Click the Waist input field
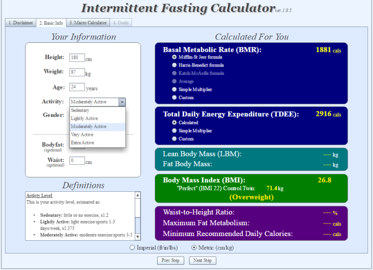 [x=77, y=161]
